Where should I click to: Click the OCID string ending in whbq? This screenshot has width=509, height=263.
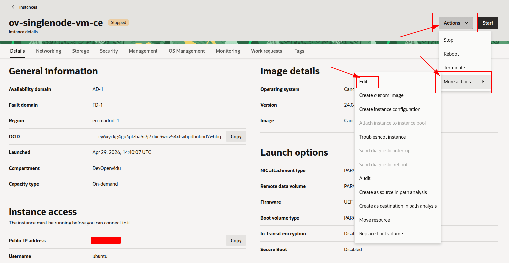pyautogui.click(x=157, y=137)
